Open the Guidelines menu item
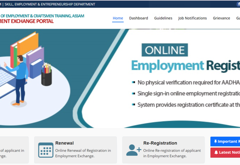240x165 pixels. (163, 18)
